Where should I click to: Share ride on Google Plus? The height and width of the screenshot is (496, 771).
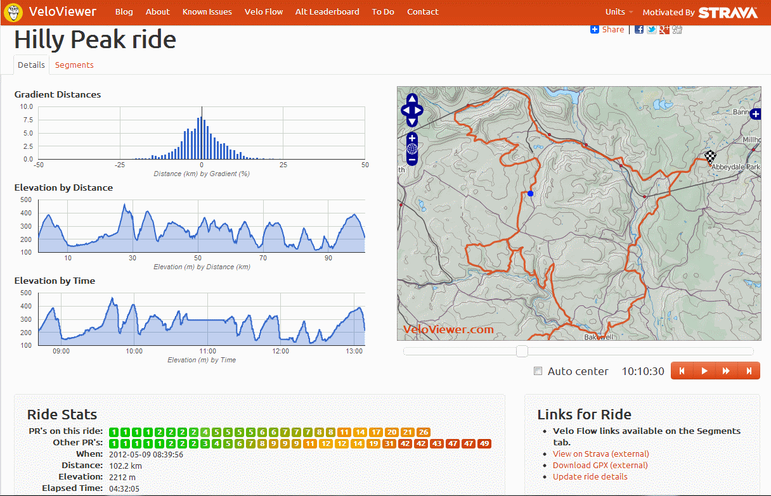click(664, 30)
